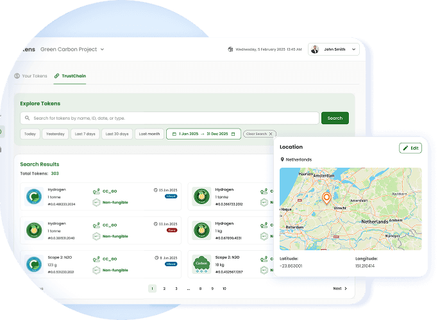Image resolution: width=440 pixels, height=320 pixels.
Task: Click the red status badge under 11 Jan 2025
Action: pyautogui.click(x=172, y=230)
